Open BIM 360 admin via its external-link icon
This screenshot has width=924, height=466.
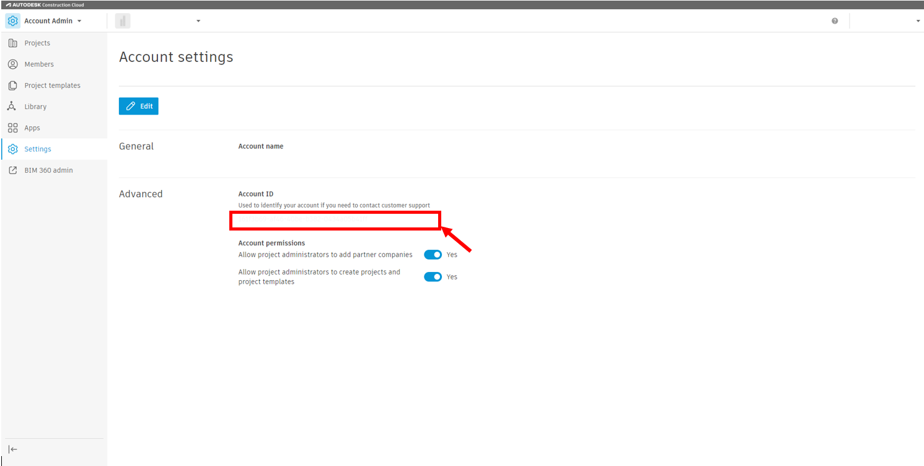tap(12, 170)
